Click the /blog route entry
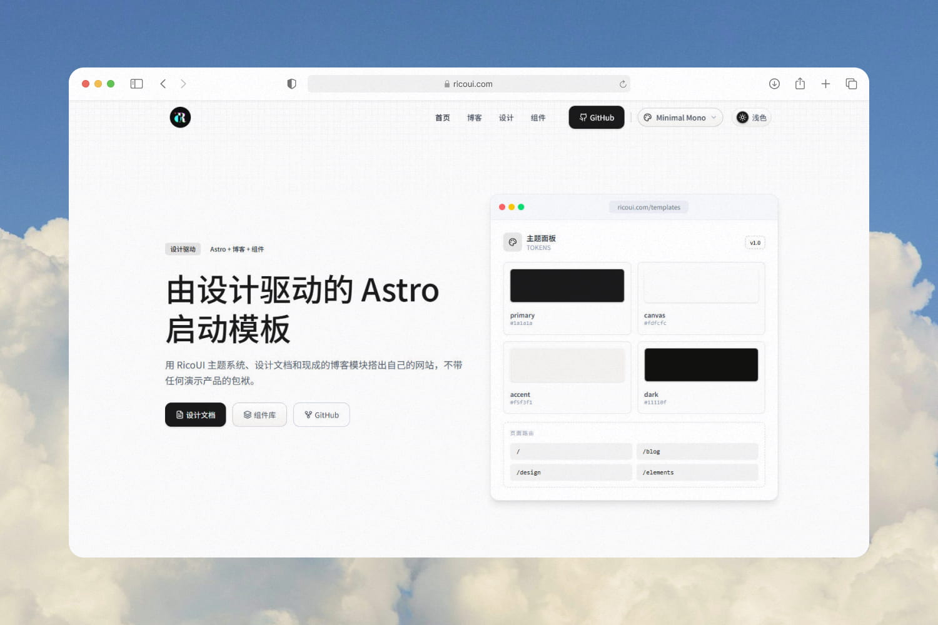The image size is (938, 625). [x=697, y=451]
